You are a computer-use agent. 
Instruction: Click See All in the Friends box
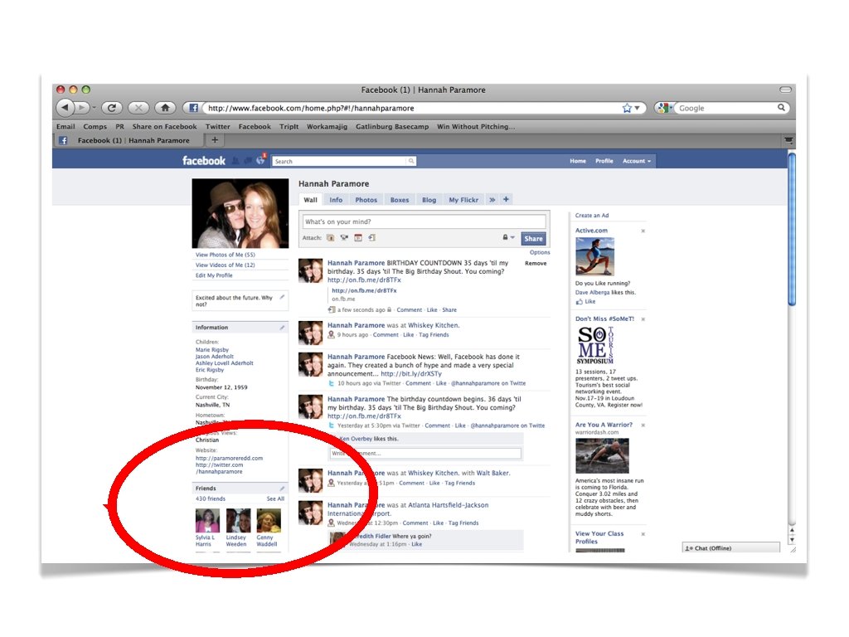(x=275, y=498)
